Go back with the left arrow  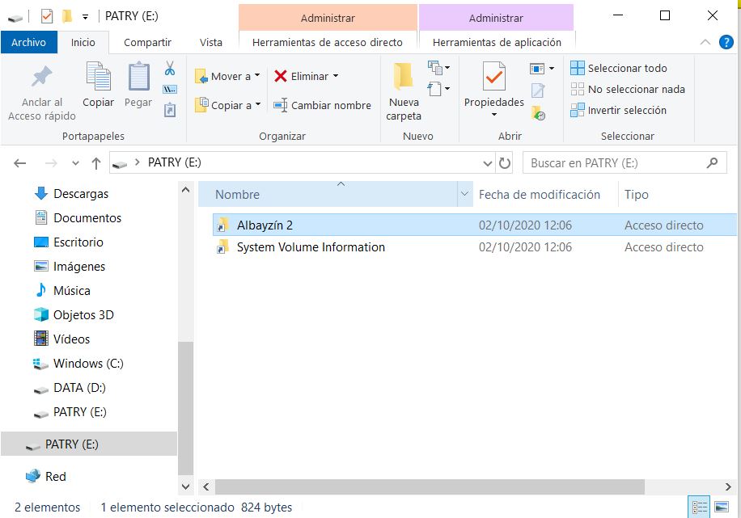[20, 163]
